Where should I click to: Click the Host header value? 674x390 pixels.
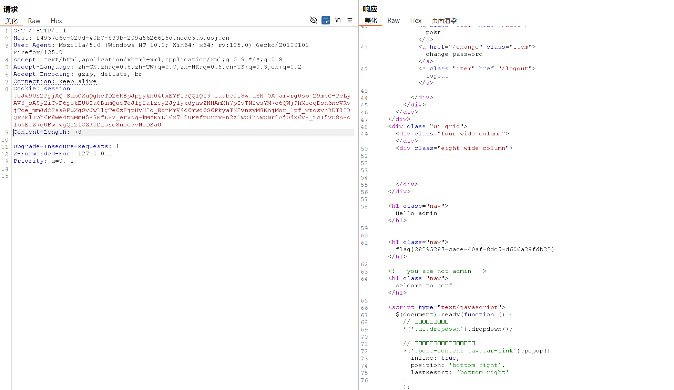click(x=133, y=38)
